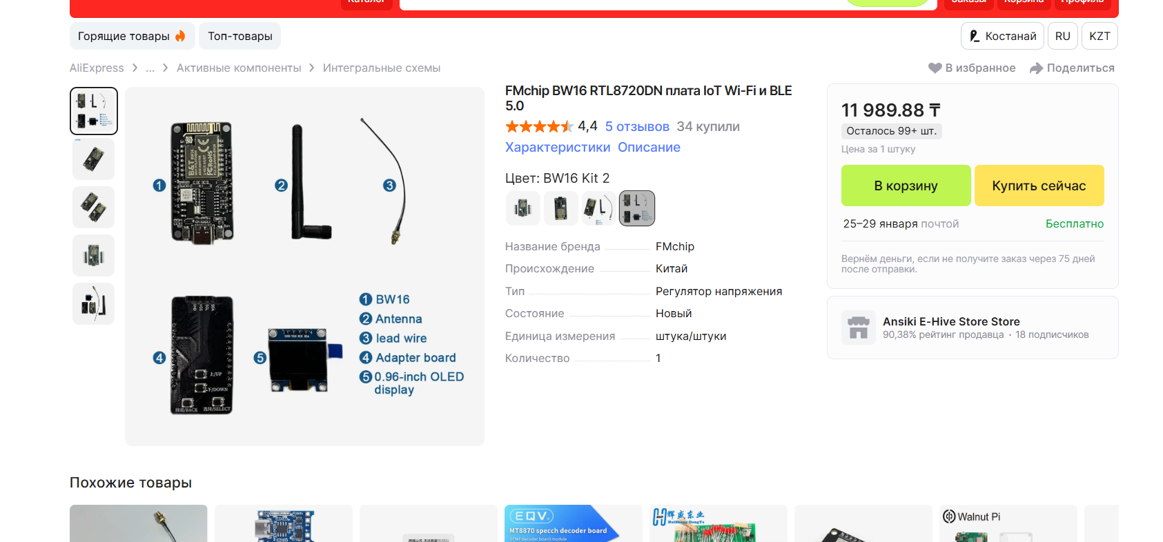Add item with В корзину button
This screenshot has width=1163, height=542.
[x=906, y=185]
